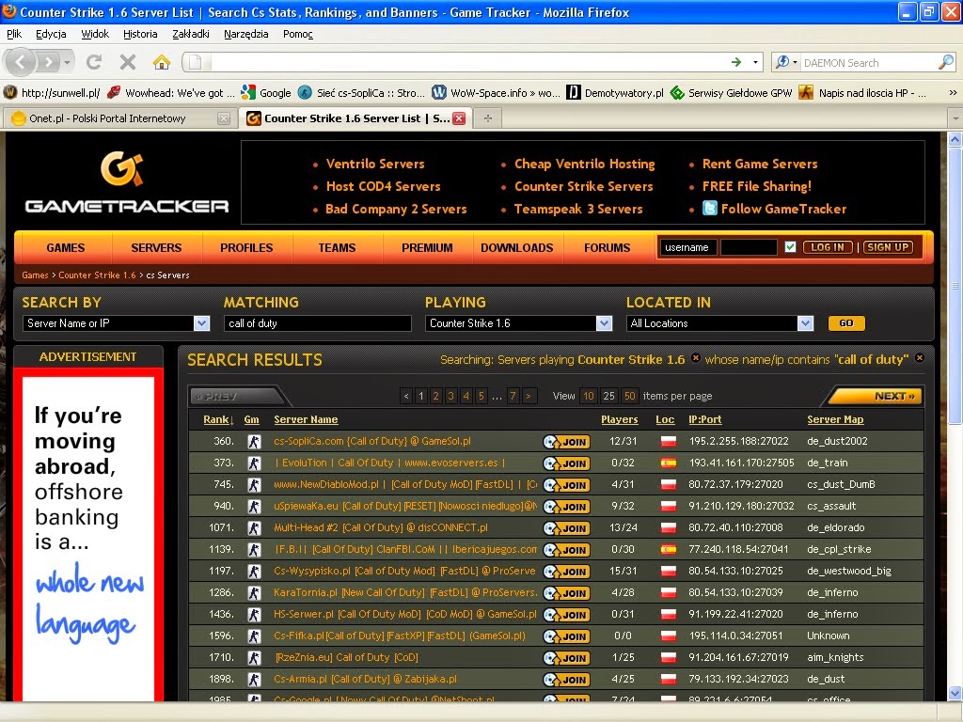
Task: Click the password input field
Action: pyautogui.click(x=749, y=247)
